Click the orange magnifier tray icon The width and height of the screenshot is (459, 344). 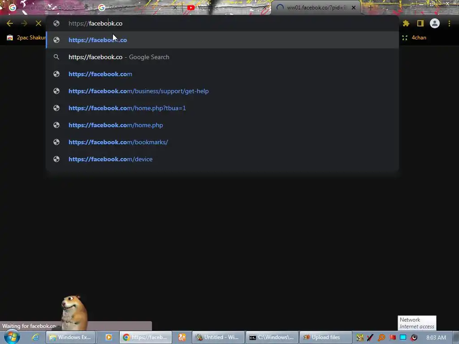click(x=381, y=337)
